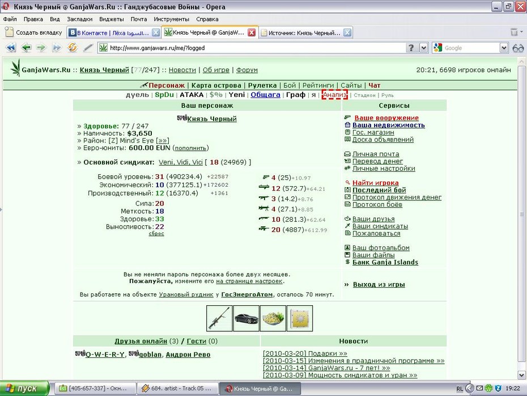Image resolution: width=527 pixels, height=396 pixels.
Task: Click the closed tabs trash icon
Action: [514, 32]
